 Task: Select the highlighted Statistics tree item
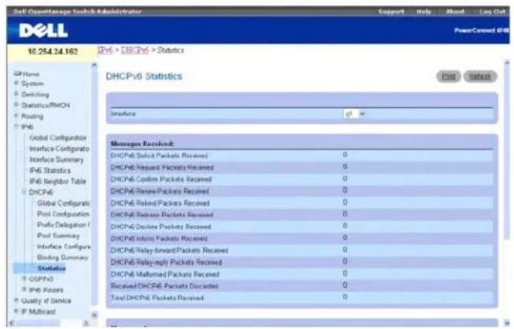(51, 269)
